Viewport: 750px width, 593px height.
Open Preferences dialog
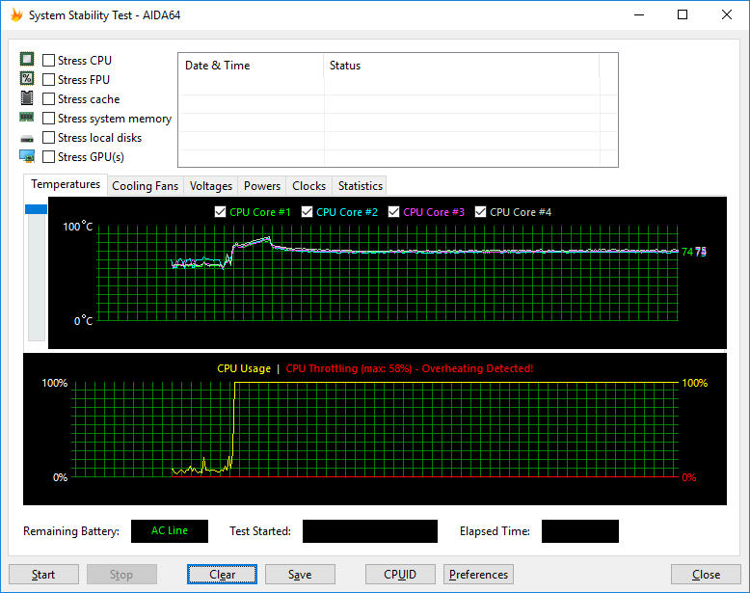(478, 575)
